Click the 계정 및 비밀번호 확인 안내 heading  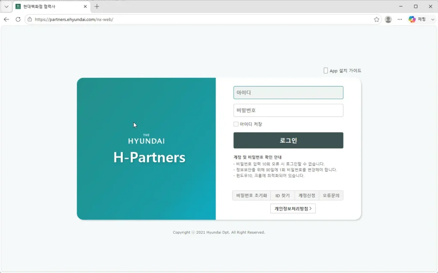click(257, 157)
